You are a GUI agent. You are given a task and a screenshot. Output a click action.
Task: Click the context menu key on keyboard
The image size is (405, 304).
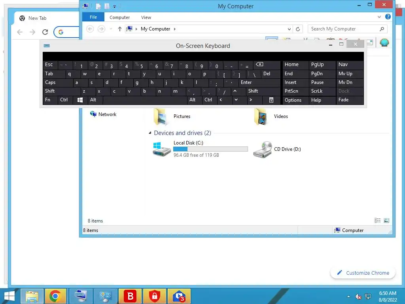coord(271,100)
